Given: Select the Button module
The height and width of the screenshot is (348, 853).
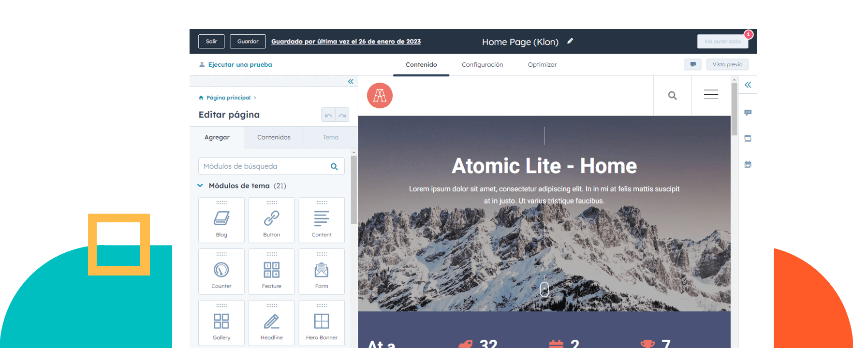Looking at the screenshot, I should (x=271, y=220).
